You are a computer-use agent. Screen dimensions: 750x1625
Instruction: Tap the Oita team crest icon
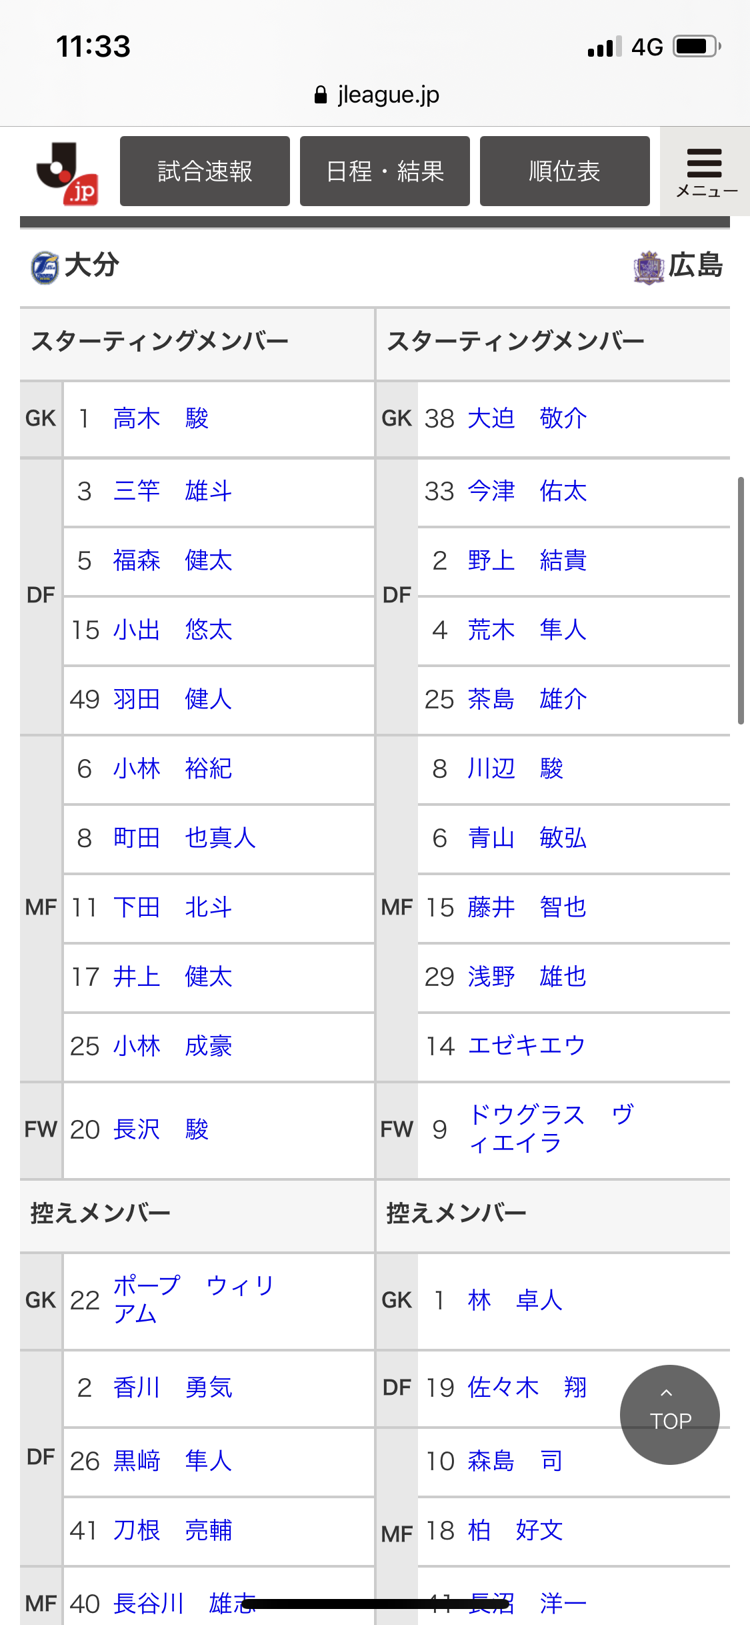pyautogui.click(x=45, y=267)
